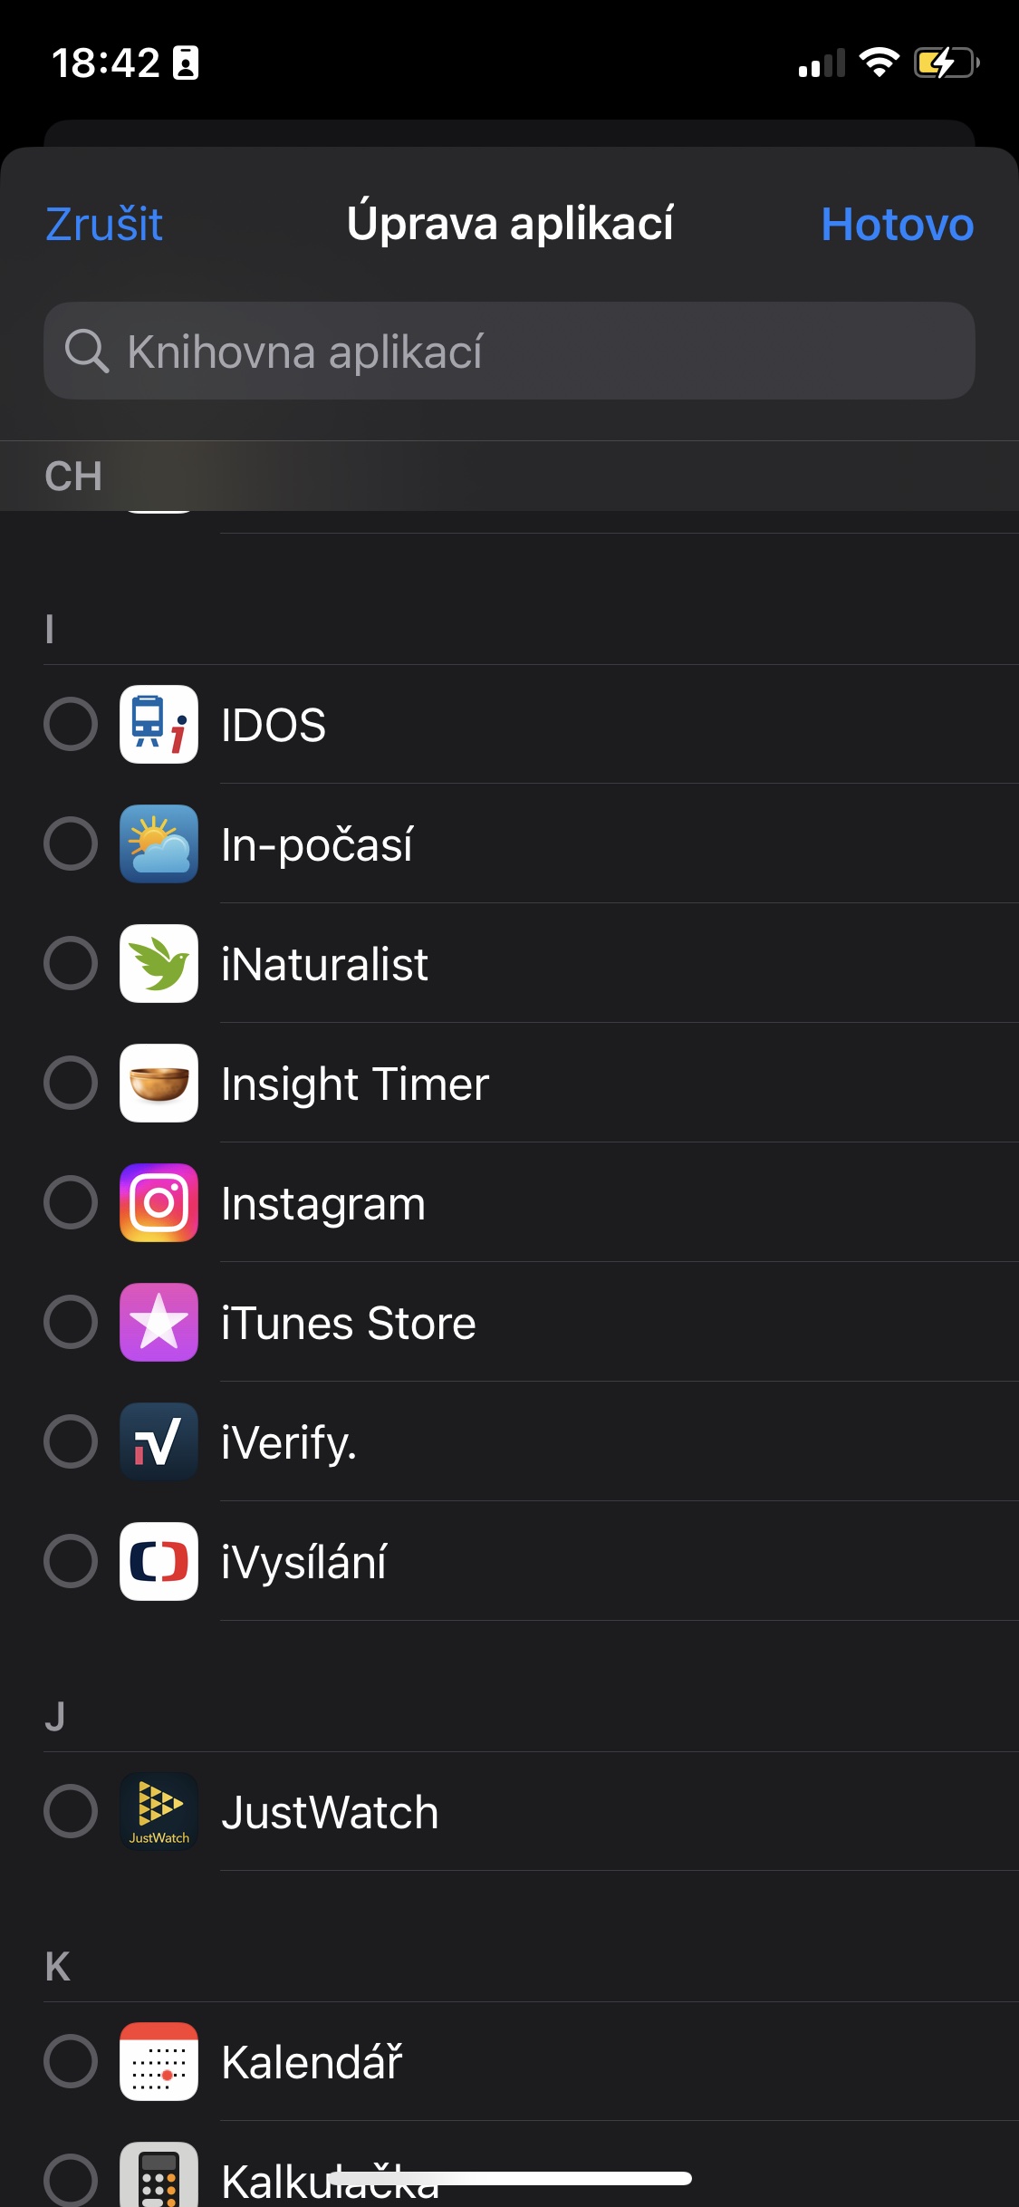The width and height of the screenshot is (1019, 2207).
Task: Tap the iVerify app icon
Action: tap(159, 1441)
